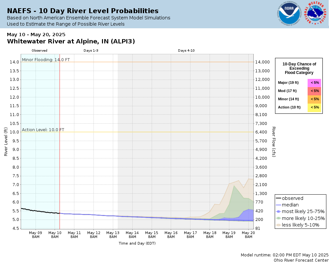Viewport: 329px width, 263px height.
Task: Click the Ohio River Forecast Center text
Action: click(301, 260)
